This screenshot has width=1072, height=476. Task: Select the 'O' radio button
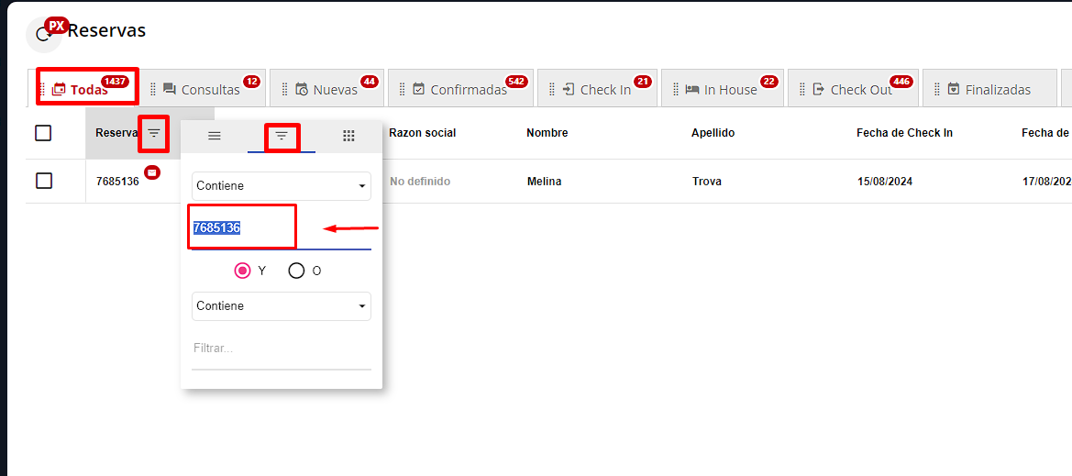[x=296, y=271]
